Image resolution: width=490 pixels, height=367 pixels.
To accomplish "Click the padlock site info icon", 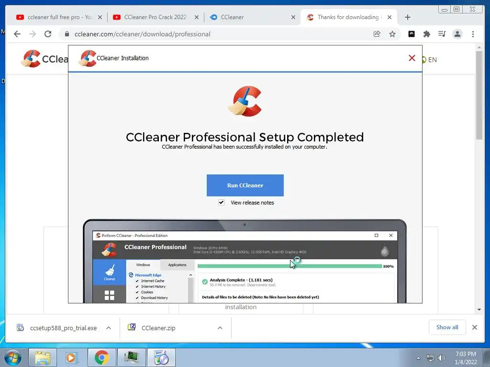I will coord(67,34).
